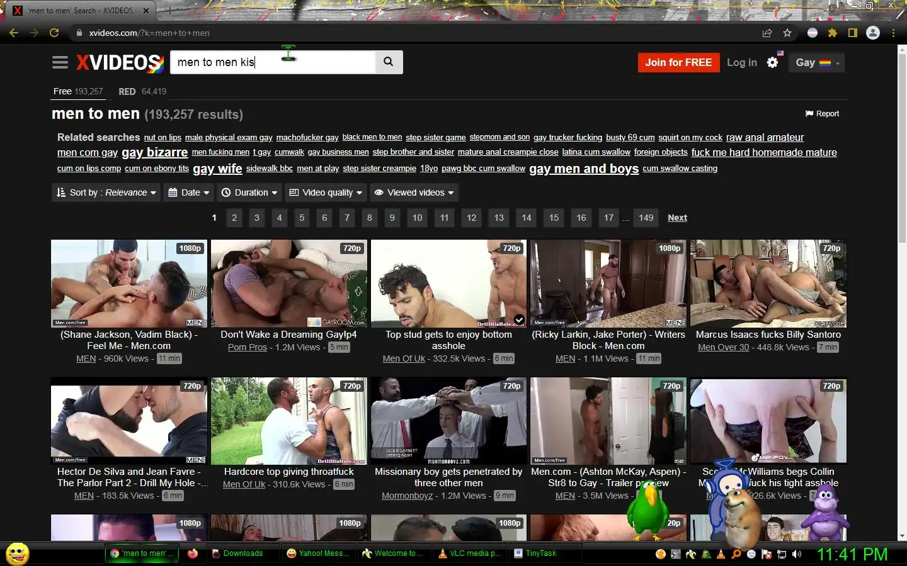Go to results page 13
This screenshot has width=907, height=566.
pyautogui.click(x=499, y=218)
